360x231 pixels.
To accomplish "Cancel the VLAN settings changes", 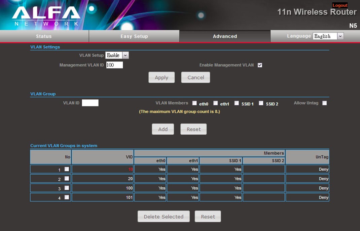I will (195, 78).
